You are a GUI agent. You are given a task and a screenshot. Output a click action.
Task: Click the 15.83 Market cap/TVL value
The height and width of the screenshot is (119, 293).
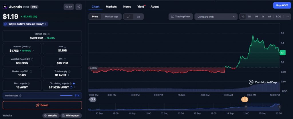[x=22, y=75]
